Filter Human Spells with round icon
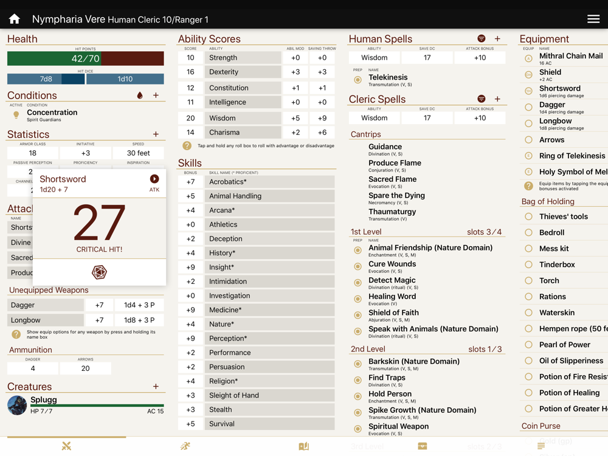This screenshot has width=608, height=456. pyautogui.click(x=481, y=38)
